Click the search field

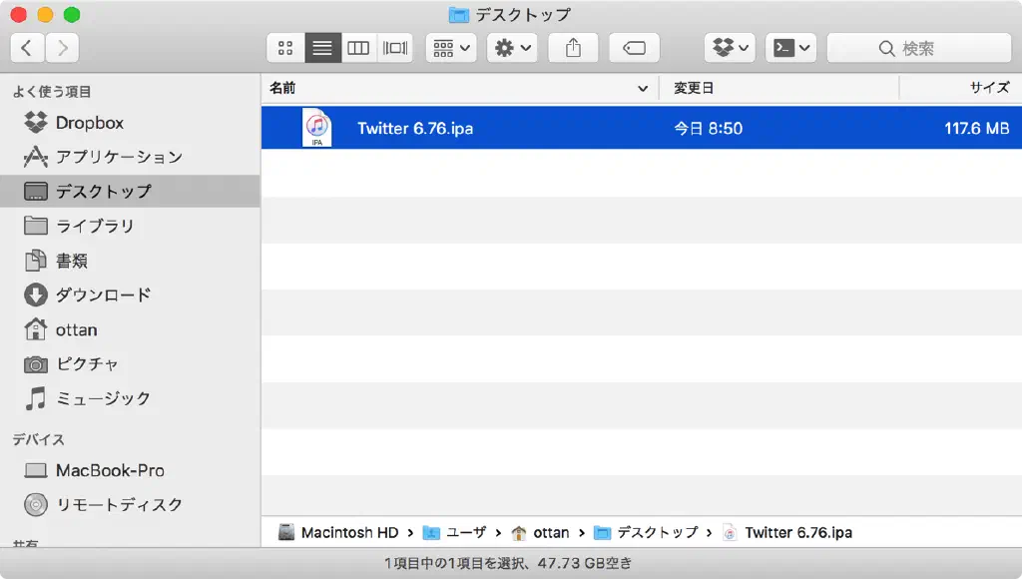(918, 47)
